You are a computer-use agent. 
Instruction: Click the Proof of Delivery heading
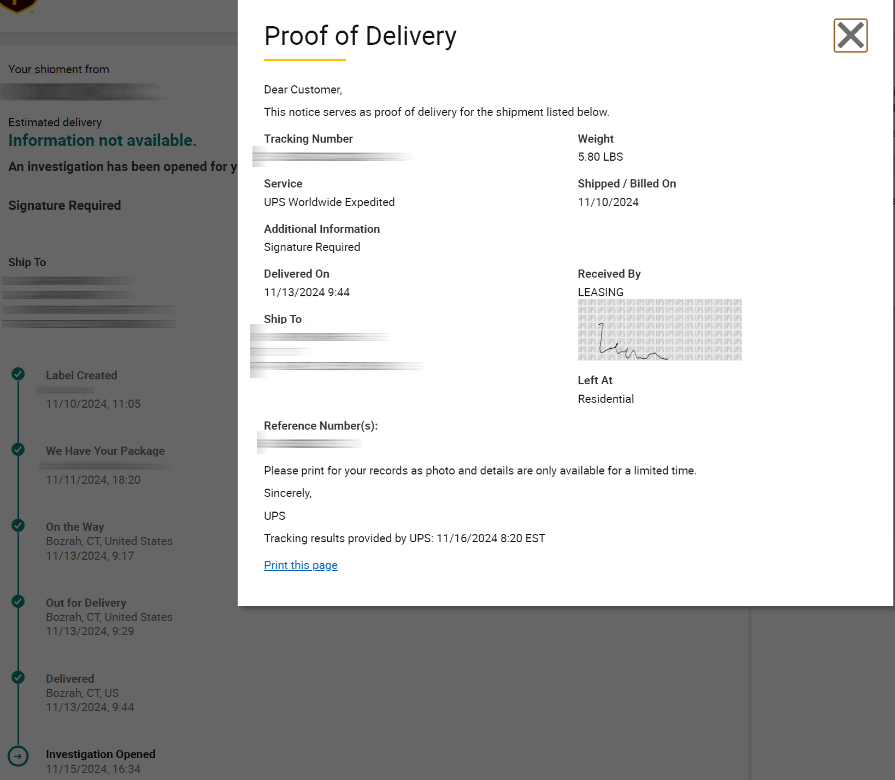tap(360, 36)
